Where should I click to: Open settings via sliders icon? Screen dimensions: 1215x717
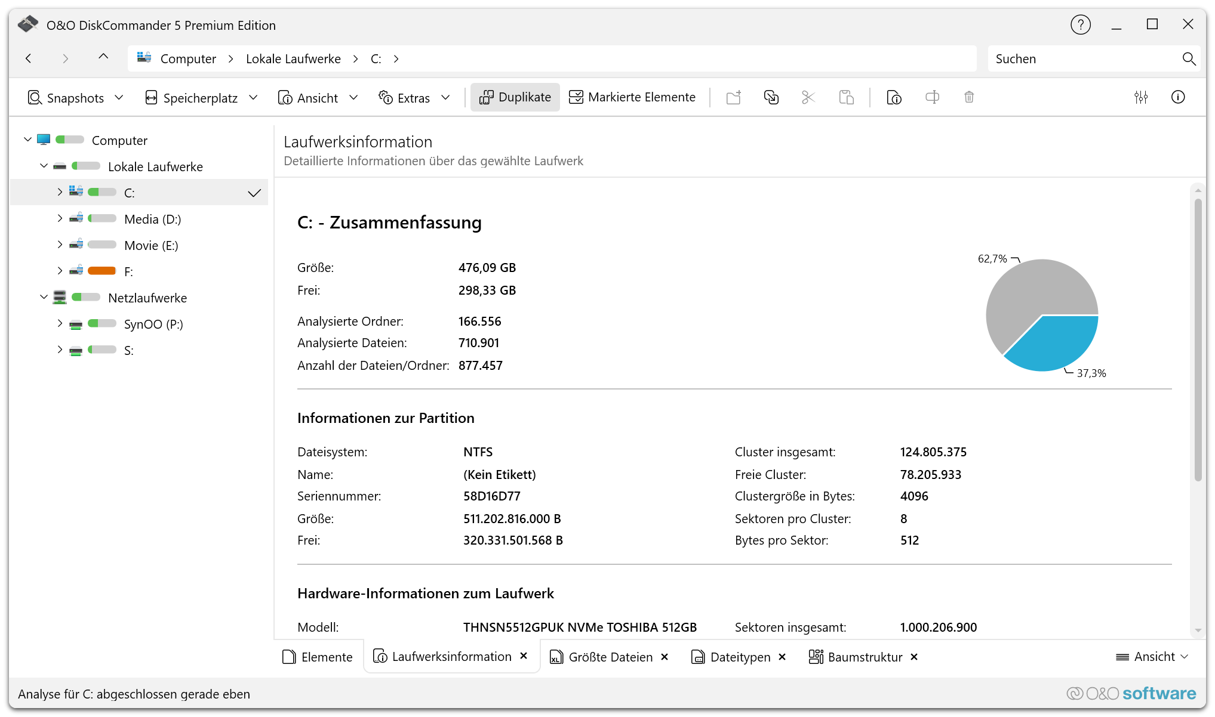click(1140, 97)
